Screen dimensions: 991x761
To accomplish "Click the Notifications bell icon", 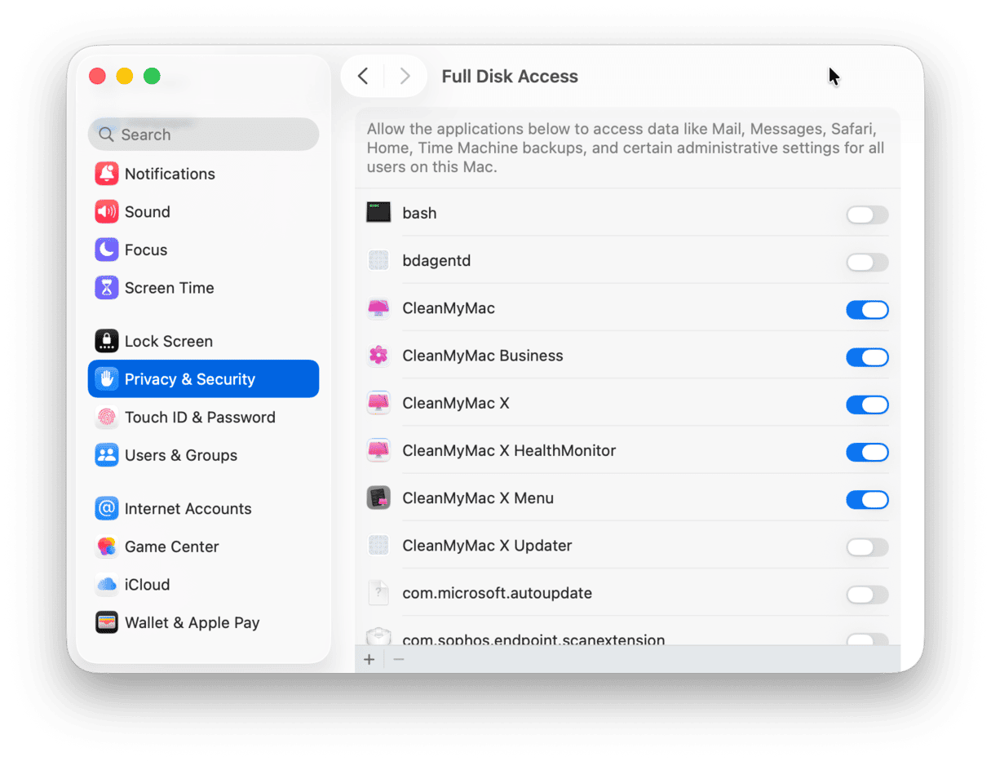I will tap(107, 174).
